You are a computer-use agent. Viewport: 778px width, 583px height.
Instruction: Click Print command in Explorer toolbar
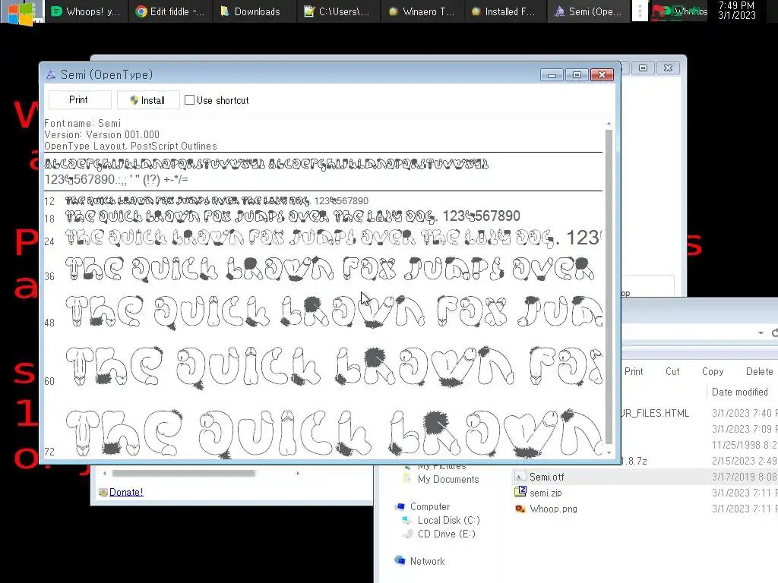tap(634, 371)
